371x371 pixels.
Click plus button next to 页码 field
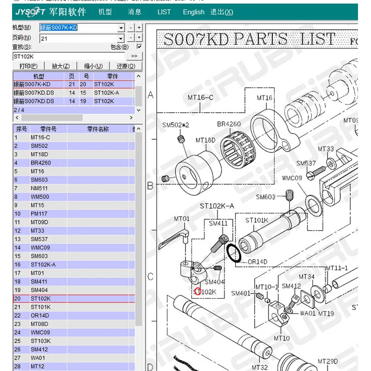click(x=139, y=38)
